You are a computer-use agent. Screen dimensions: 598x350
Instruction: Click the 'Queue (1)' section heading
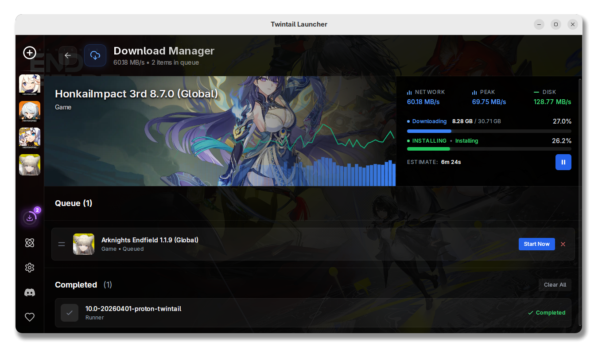pyautogui.click(x=74, y=203)
